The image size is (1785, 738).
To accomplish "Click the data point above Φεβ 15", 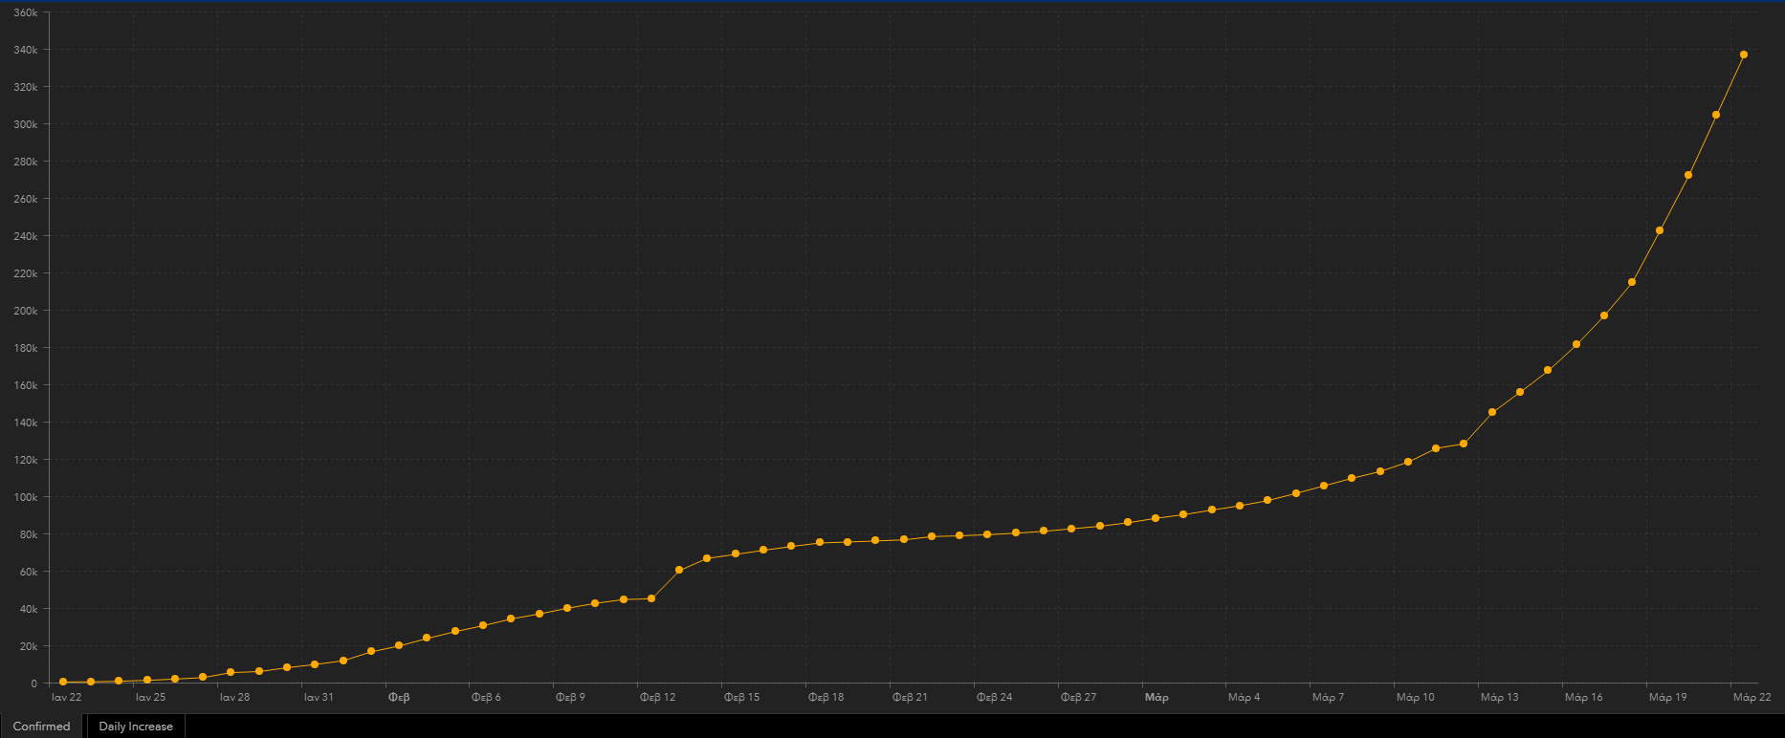I will [735, 553].
